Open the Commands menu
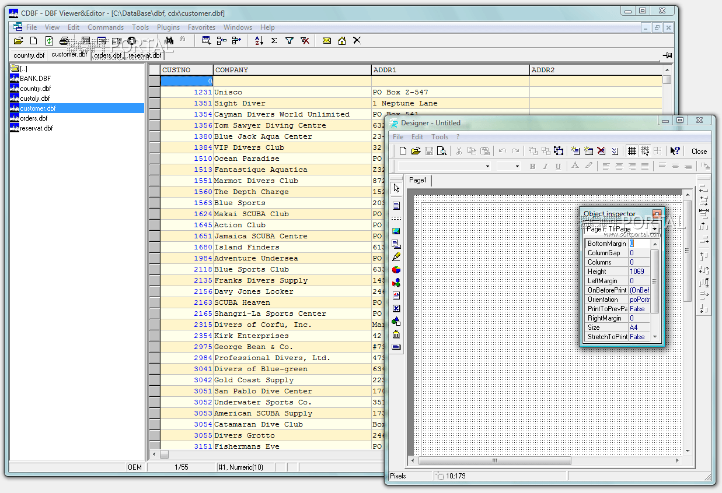This screenshot has width=722, height=493. [106, 27]
